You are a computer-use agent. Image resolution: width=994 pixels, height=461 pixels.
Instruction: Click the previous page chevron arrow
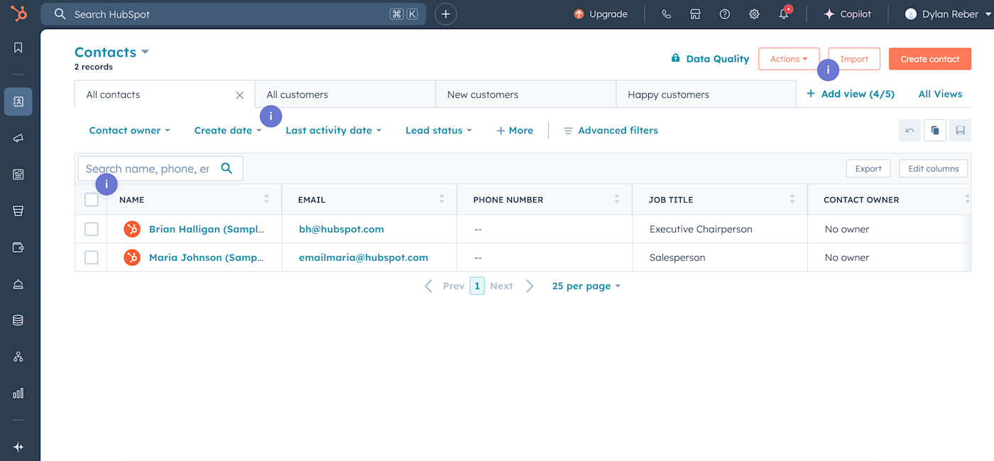pyautogui.click(x=428, y=286)
